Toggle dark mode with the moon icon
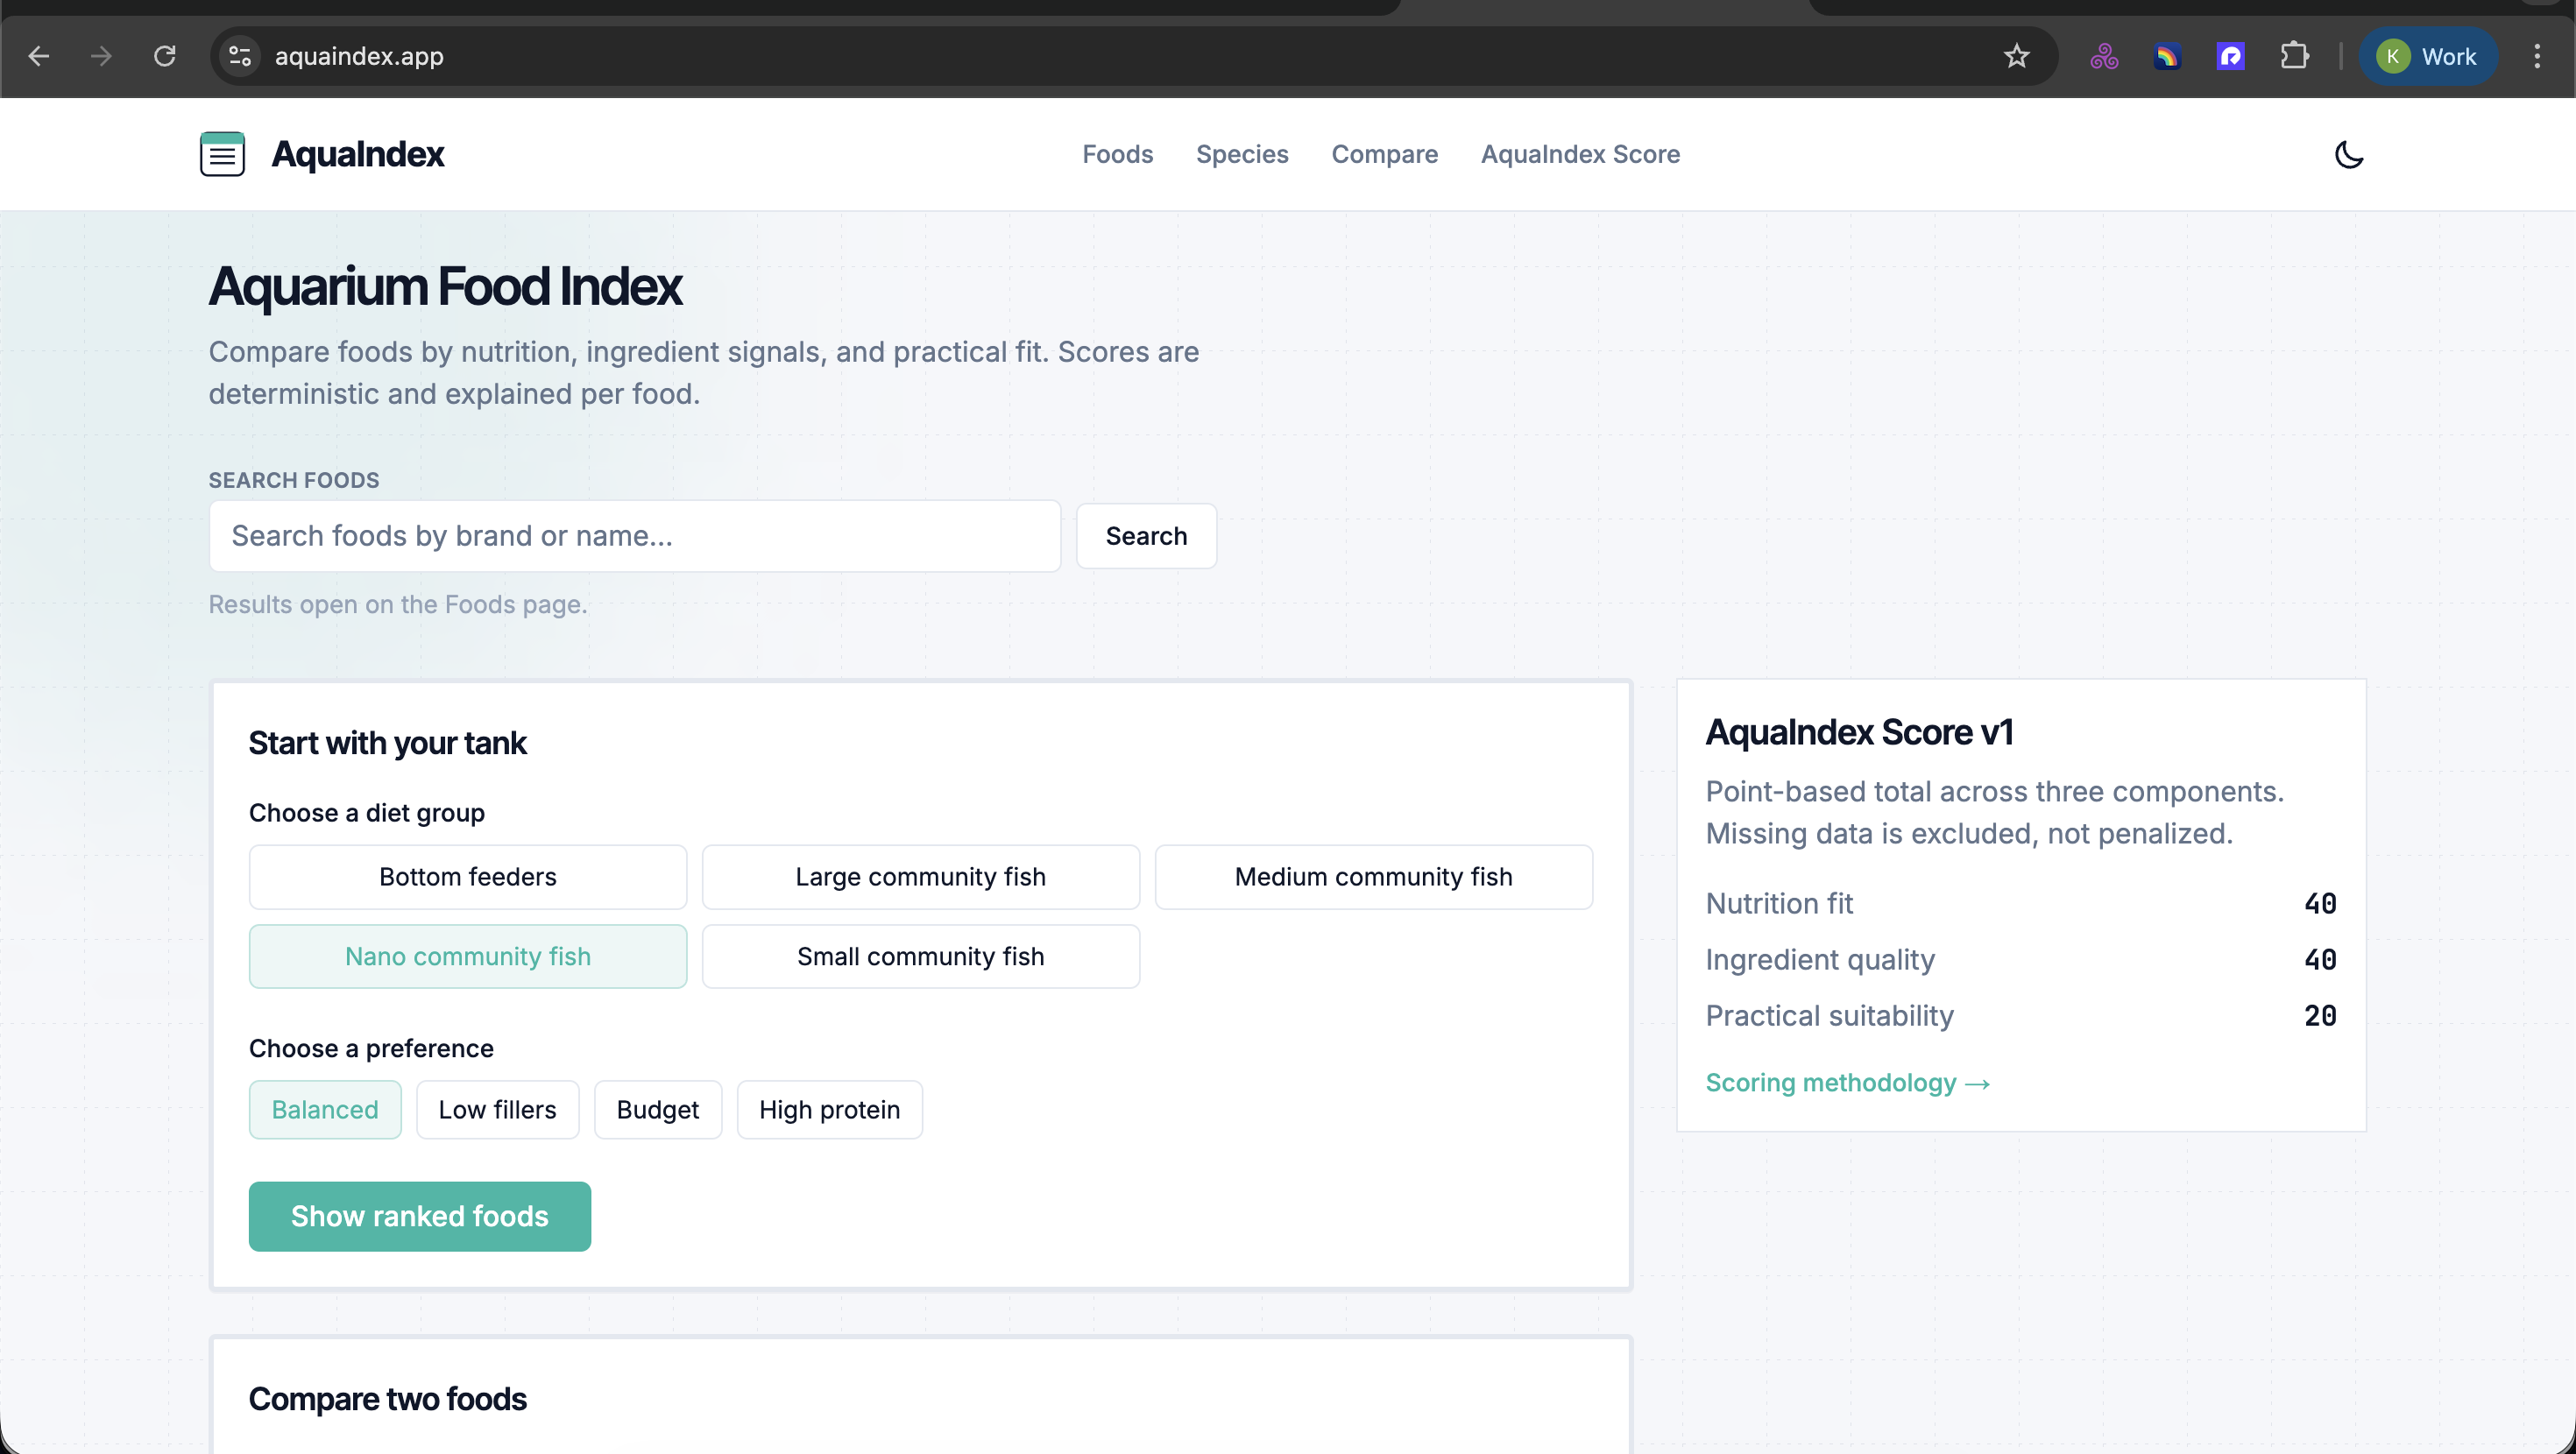2576x1454 pixels. [x=2349, y=155]
